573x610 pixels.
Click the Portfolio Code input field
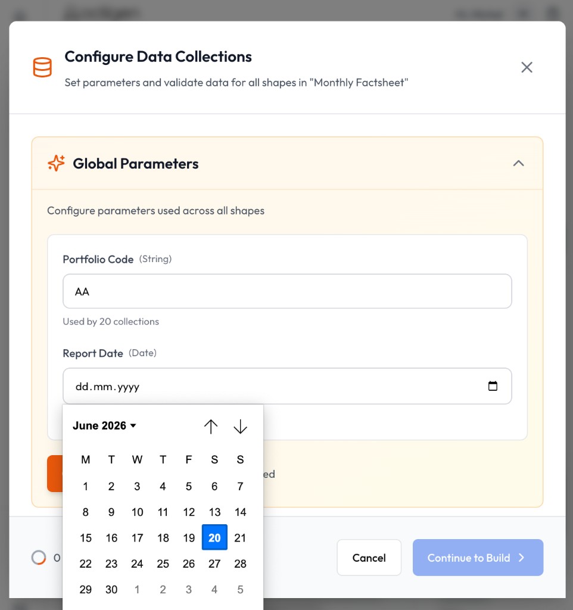pyautogui.click(x=287, y=291)
